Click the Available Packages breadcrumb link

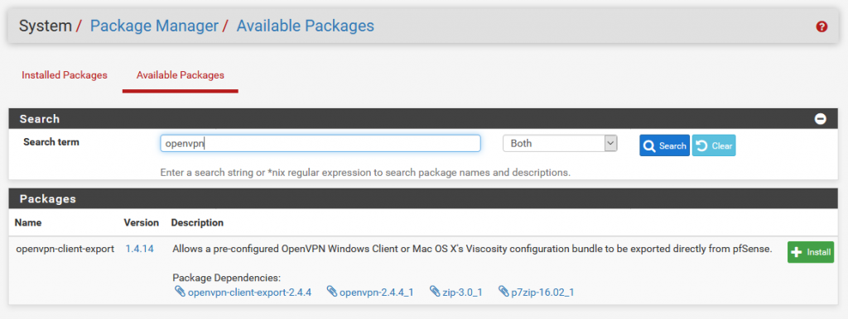[x=305, y=26]
